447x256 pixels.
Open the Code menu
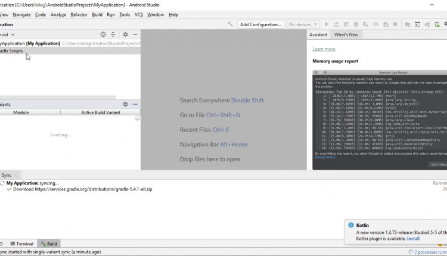41,15
